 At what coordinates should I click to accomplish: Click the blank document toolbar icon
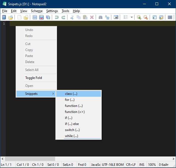click(19, 17)
